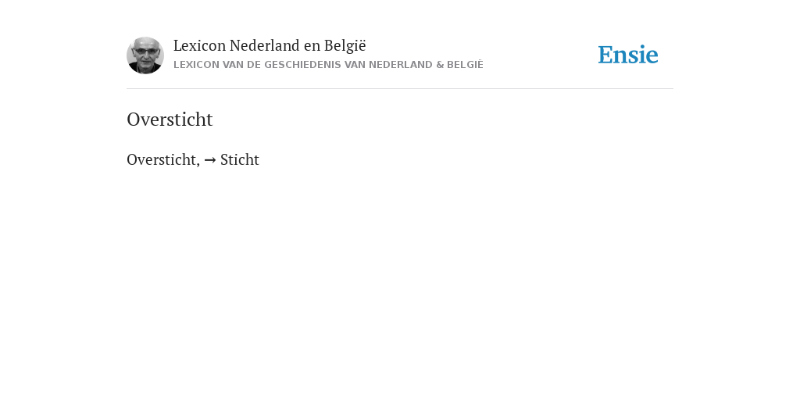Select the grey subtitle Lexicon van de Geschiedenis
The height and width of the screenshot is (400, 800).
pyautogui.click(x=329, y=65)
